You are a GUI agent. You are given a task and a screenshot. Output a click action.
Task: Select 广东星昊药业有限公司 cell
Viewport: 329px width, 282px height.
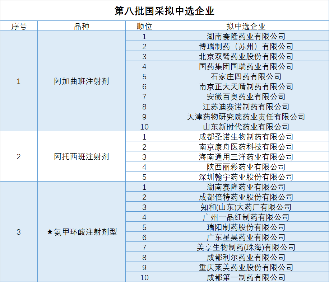pyautogui.click(x=246, y=237)
